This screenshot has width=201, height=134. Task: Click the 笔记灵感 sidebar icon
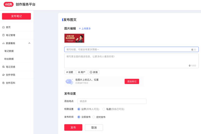pos(4,67)
